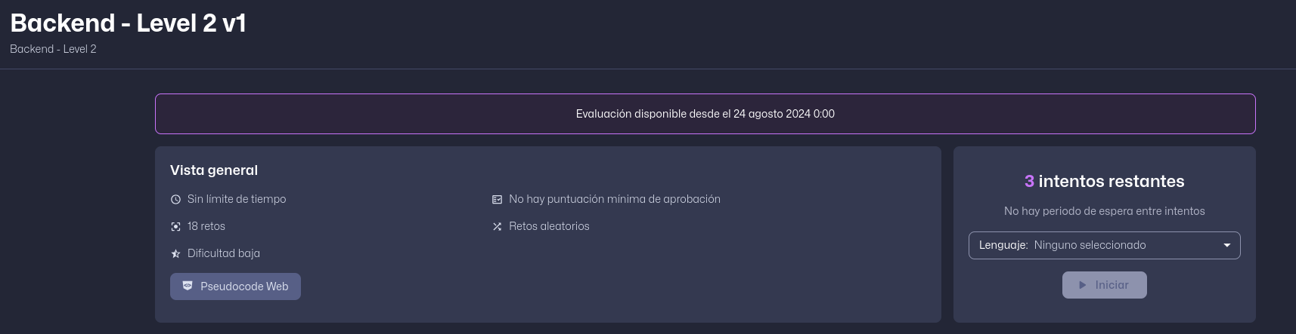The width and height of the screenshot is (1296, 334).
Task: Click the shuffle icon beside Retos aleatorios
Action: pyautogui.click(x=497, y=227)
